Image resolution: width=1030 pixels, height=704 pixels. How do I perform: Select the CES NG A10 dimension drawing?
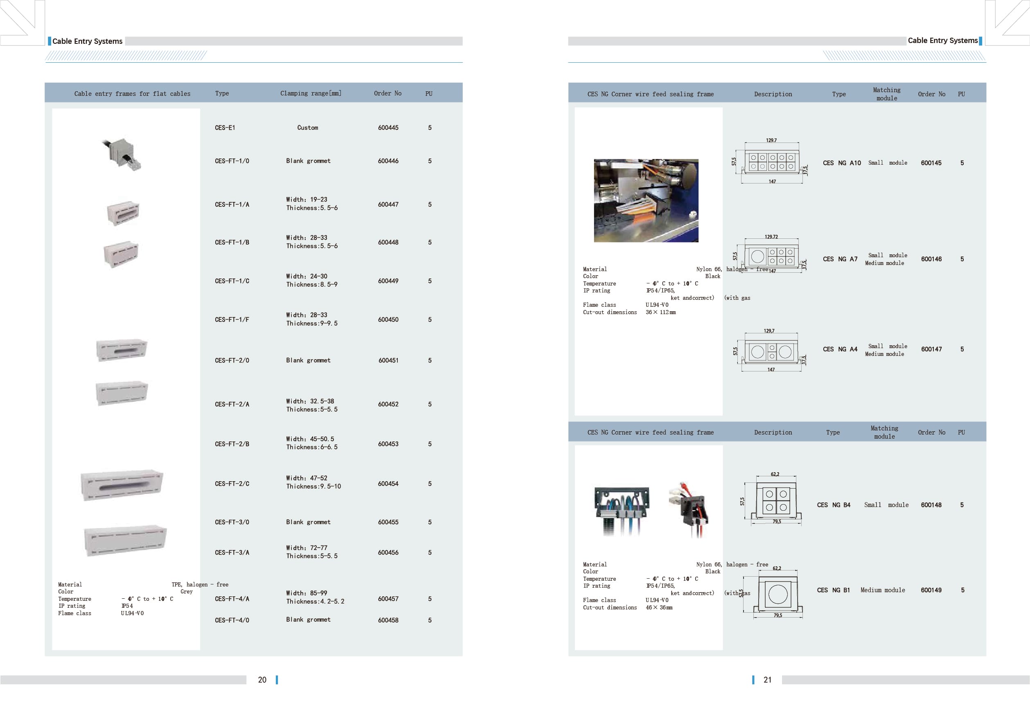pos(772,162)
